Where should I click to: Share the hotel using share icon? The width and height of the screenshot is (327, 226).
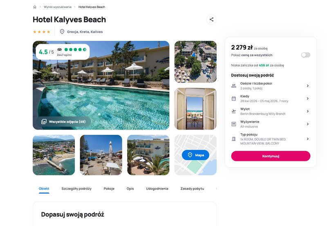pos(211,19)
